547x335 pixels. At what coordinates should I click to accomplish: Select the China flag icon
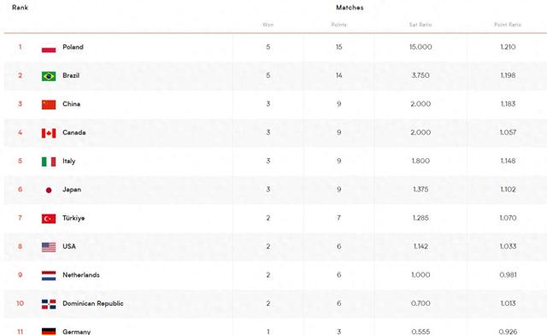(49, 104)
